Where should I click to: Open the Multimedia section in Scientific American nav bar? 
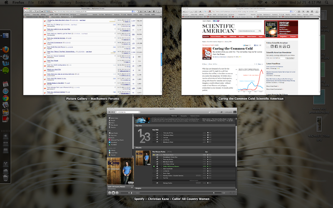click(x=233, y=37)
